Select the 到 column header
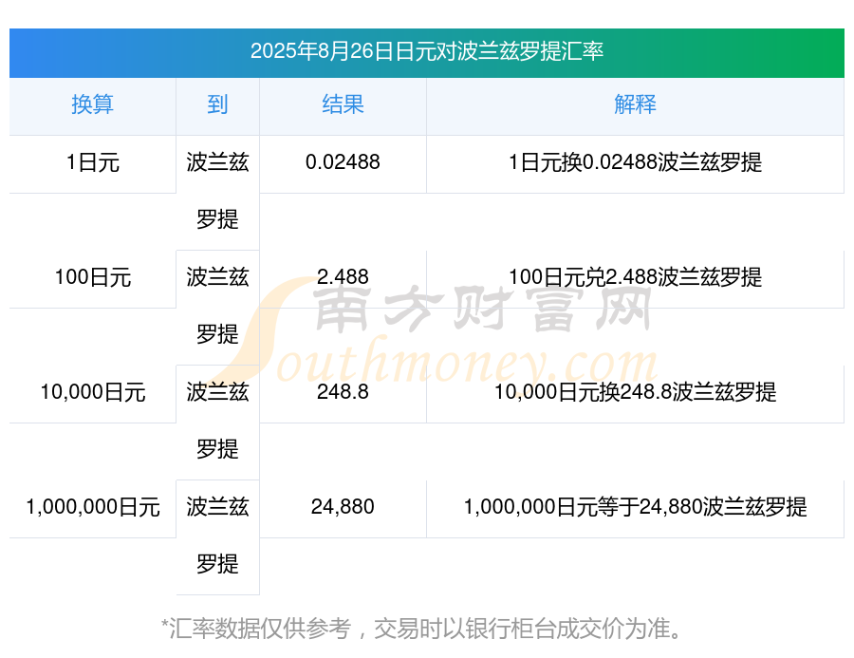 [217, 104]
